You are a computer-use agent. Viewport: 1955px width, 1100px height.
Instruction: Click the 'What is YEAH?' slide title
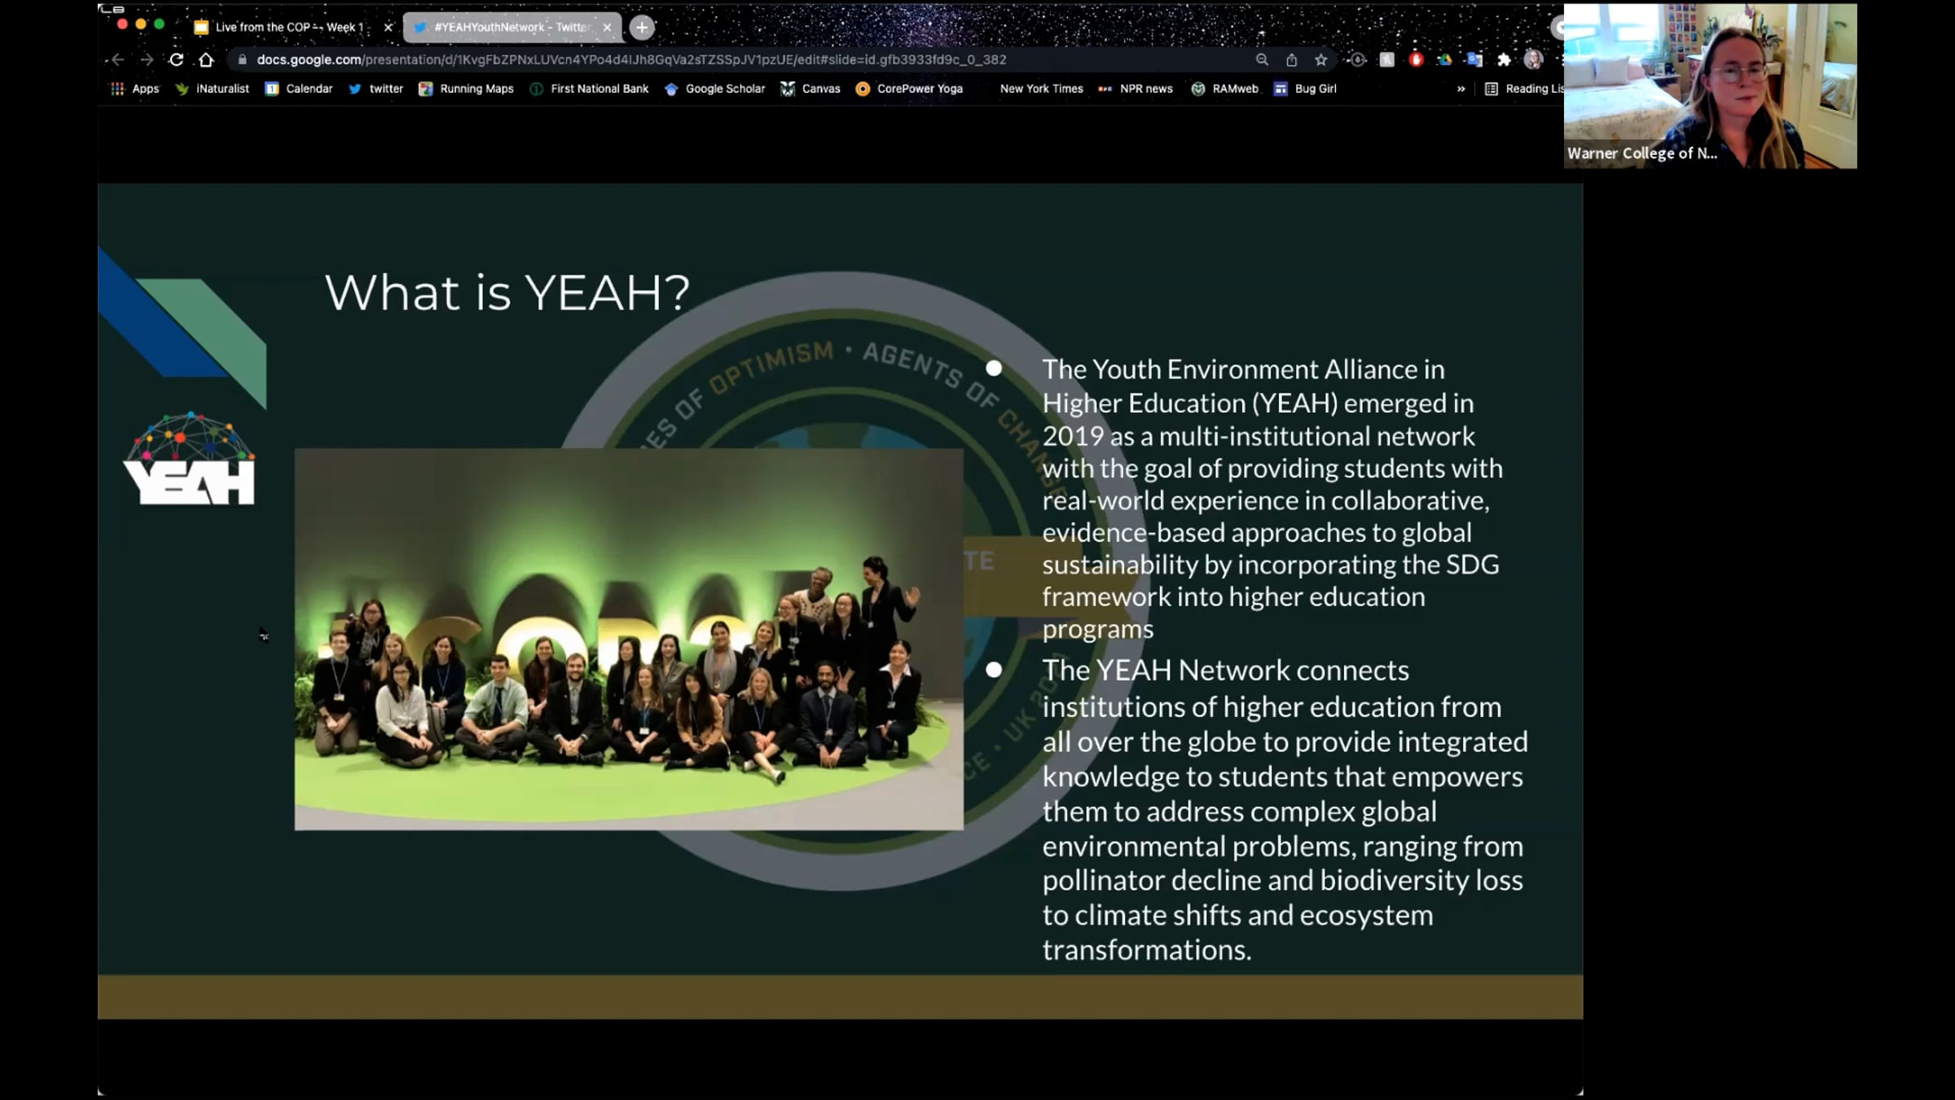pyautogui.click(x=507, y=292)
